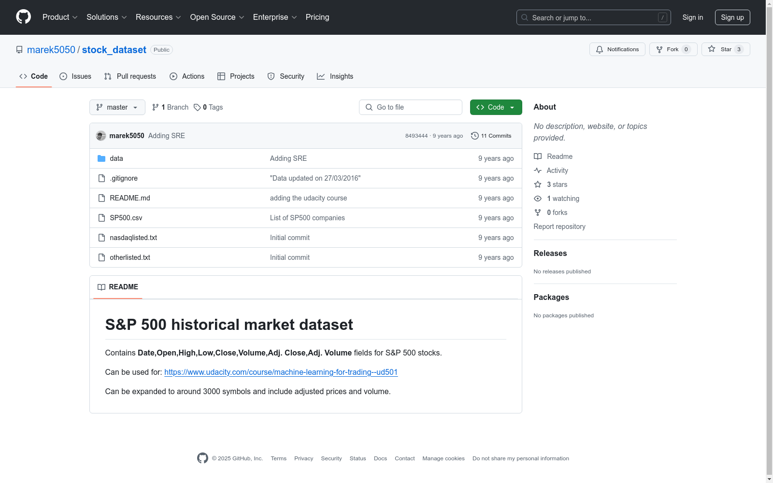
Task: Open README.md file
Action: 130,198
